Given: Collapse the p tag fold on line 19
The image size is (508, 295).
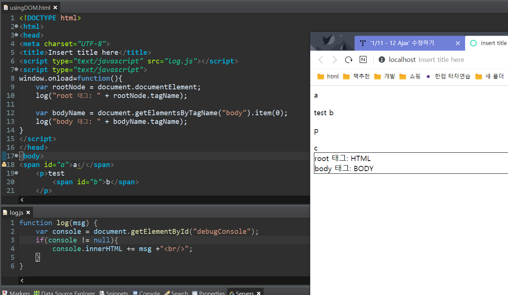Looking at the screenshot, I should pos(17,173).
